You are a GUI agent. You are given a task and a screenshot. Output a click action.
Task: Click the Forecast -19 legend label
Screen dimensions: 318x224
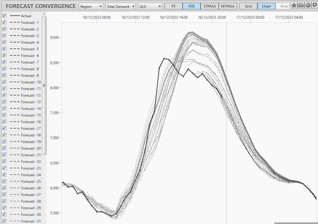[31, 142]
